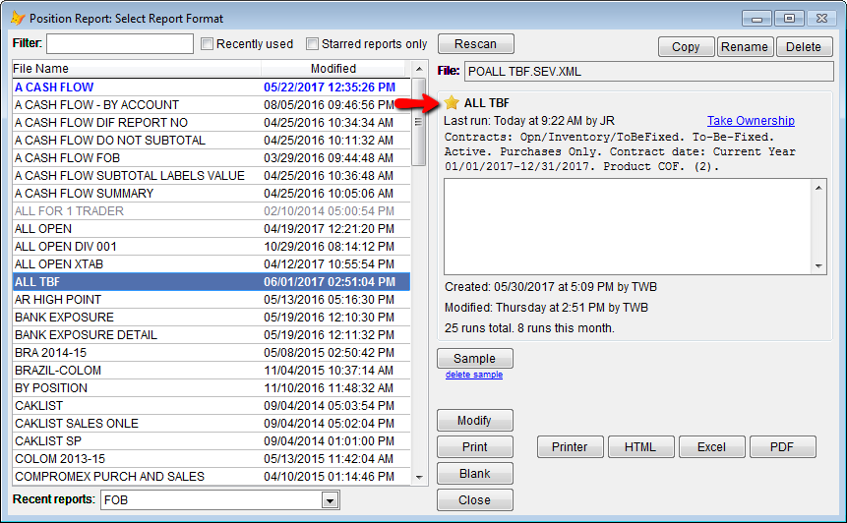Click the Rename button

[745, 47]
